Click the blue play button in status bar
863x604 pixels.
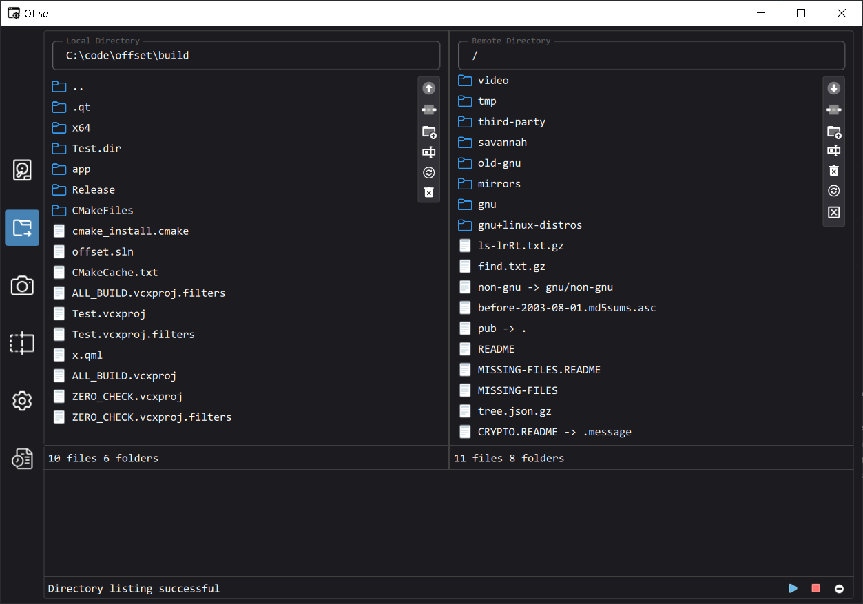coord(793,588)
